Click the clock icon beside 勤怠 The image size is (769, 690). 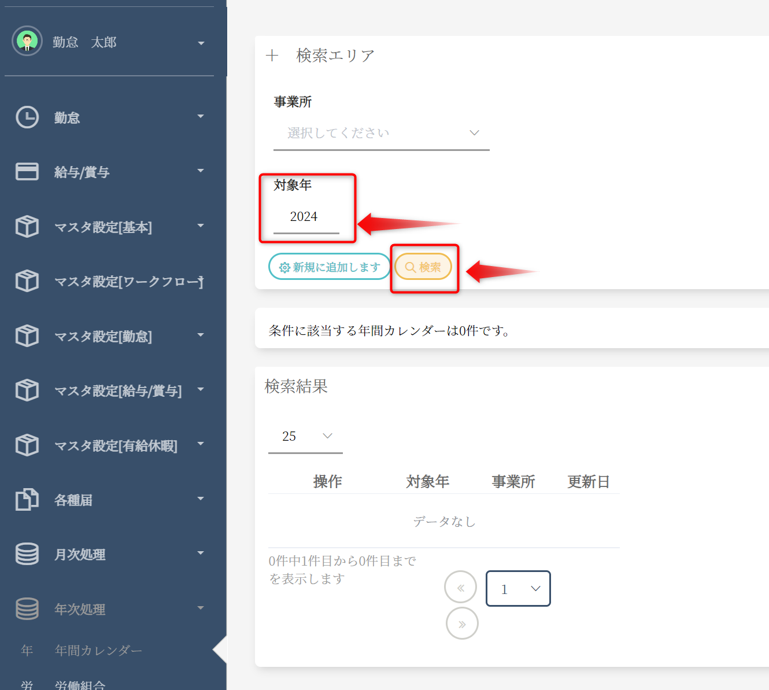tap(27, 117)
